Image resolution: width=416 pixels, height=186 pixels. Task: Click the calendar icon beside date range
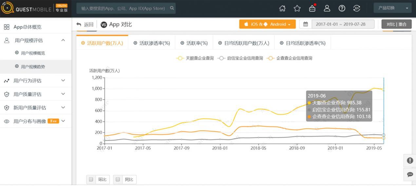click(x=306, y=24)
